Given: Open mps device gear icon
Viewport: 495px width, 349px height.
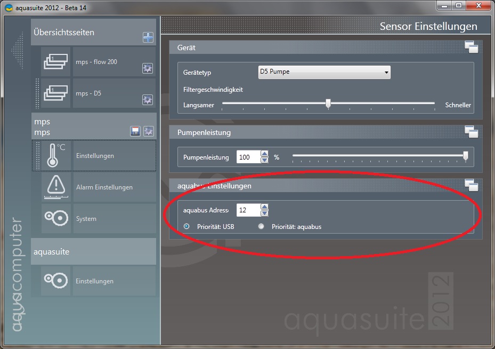Looking at the screenshot, I should [x=149, y=131].
